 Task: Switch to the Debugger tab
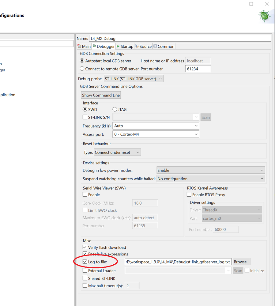pos(104,47)
